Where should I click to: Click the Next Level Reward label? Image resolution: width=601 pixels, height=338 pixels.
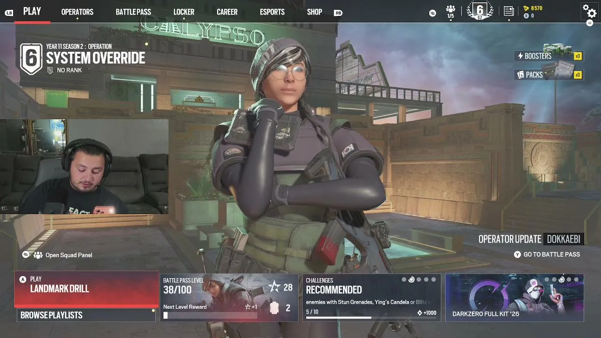(x=185, y=307)
